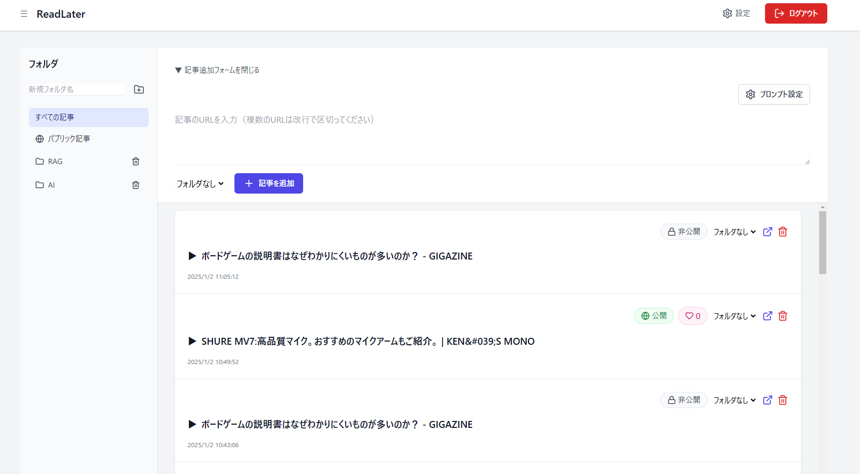The width and height of the screenshot is (860, 474).
Task: Delete the AI folder using trash icon
Action: click(x=136, y=185)
